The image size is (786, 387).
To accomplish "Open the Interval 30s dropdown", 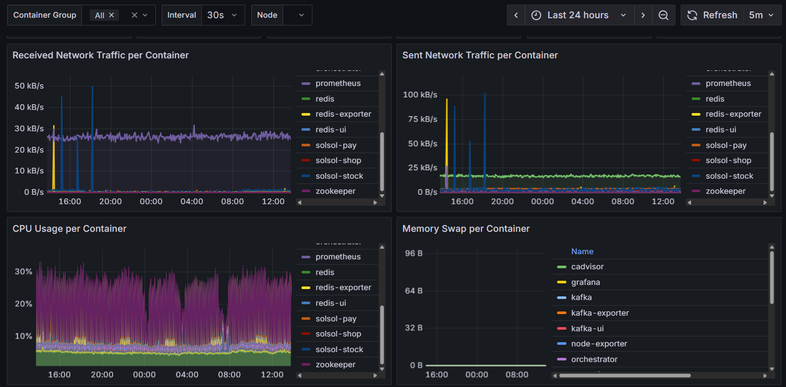I will [x=223, y=15].
